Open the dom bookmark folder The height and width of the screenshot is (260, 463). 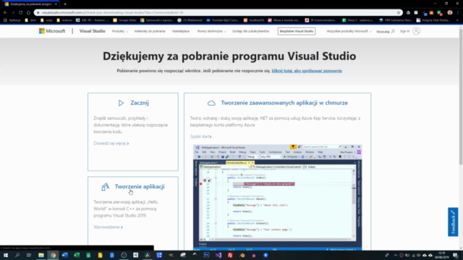pyautogui.click(x=30, y=20)
